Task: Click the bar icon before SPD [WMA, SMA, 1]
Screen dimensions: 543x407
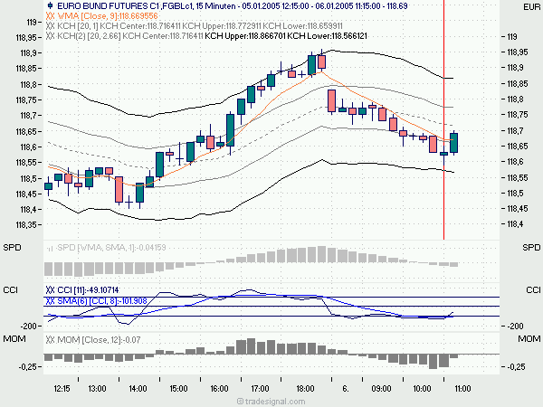Action: point(50,248)
